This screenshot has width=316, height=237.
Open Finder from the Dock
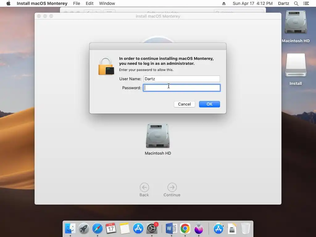click(x=70, y=228)
